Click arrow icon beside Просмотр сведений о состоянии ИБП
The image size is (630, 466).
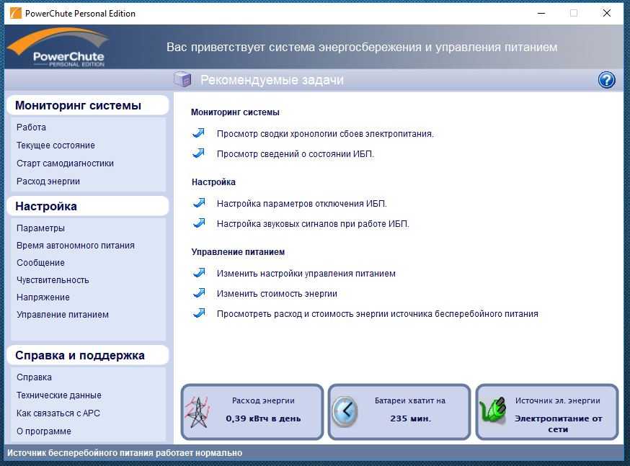(199, 153)
